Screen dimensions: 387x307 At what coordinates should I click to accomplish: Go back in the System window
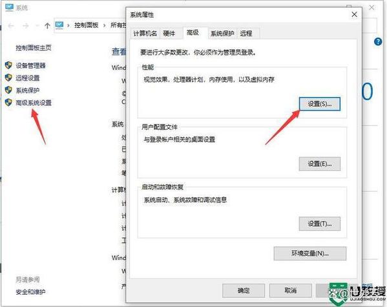pyautogui.click(x=11, y=25)
